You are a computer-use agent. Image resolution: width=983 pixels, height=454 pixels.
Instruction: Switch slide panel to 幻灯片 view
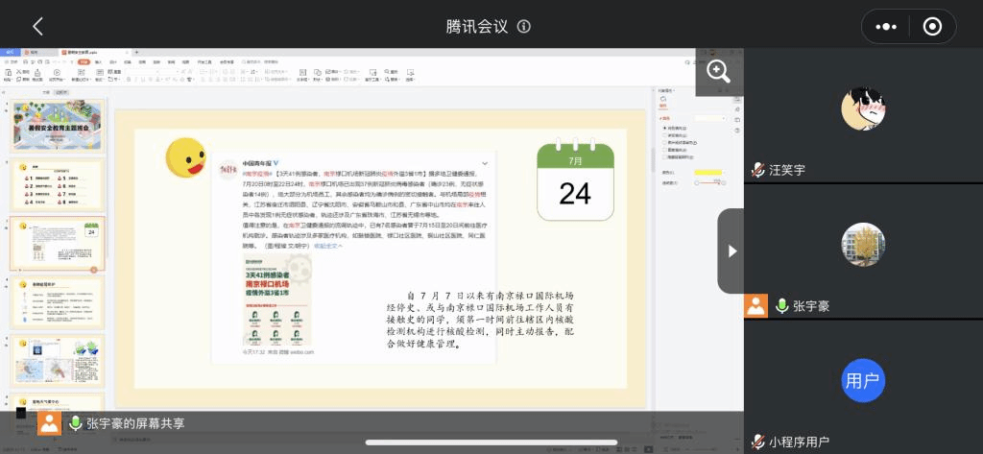coord(60,92)
